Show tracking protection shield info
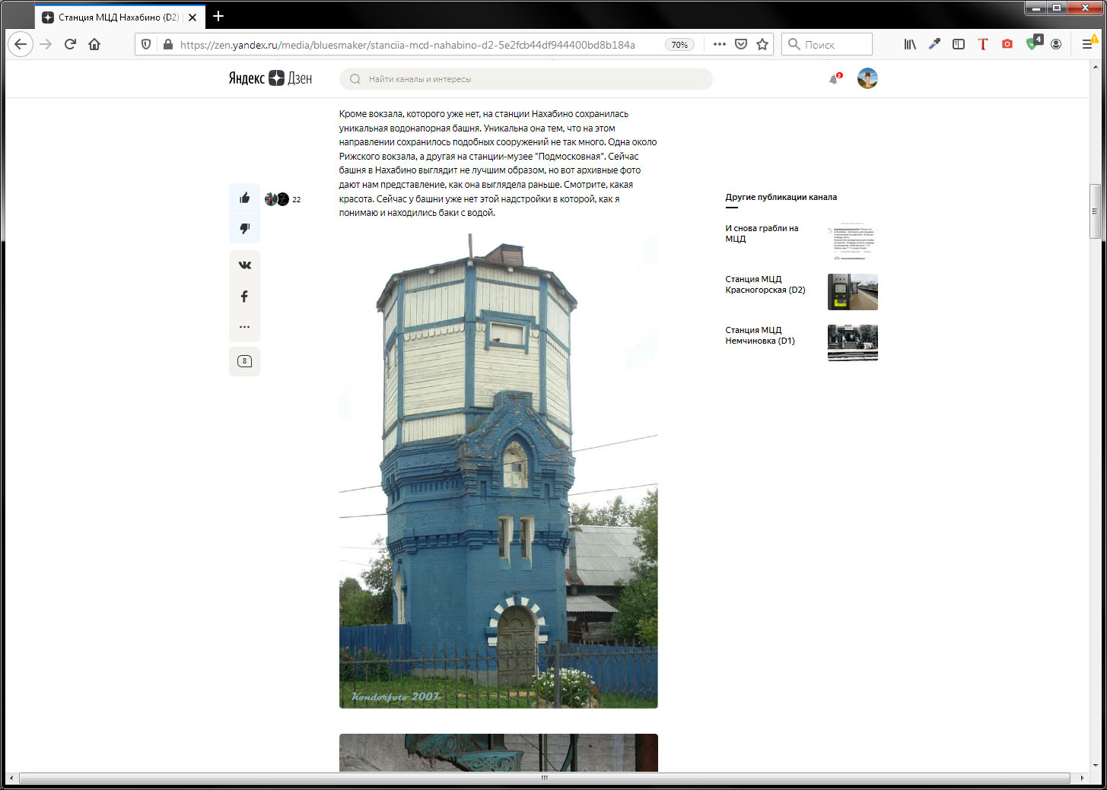The height and width of the screenshot is (790, 1107). tap(146, 45)
